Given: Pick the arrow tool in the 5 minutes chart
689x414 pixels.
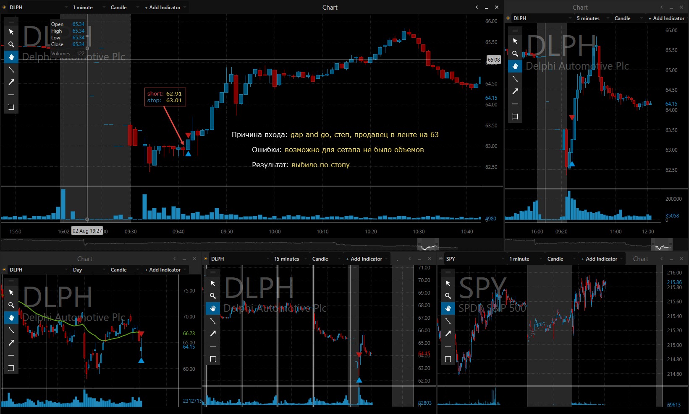Looking at the screenshot, I should click(515, 91).
